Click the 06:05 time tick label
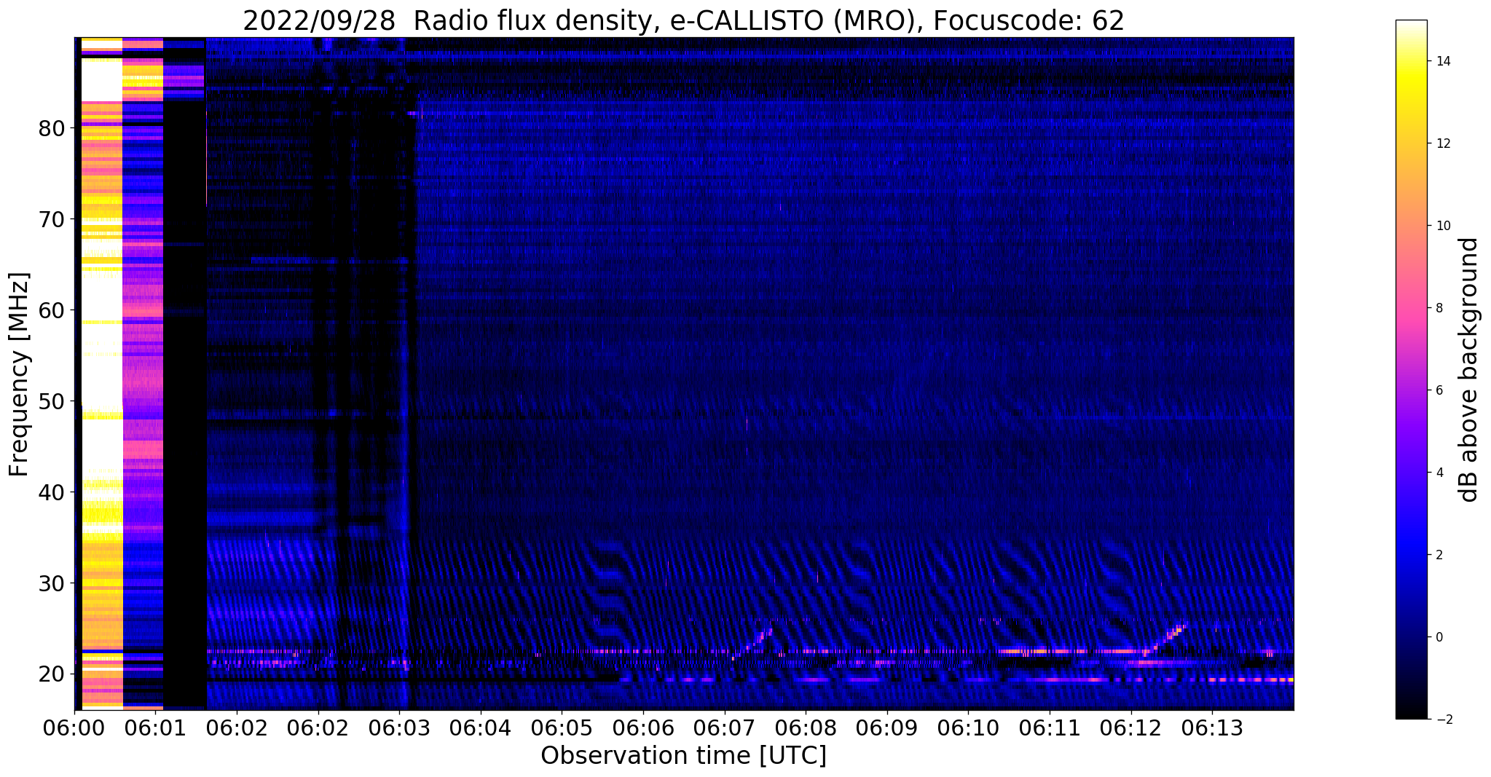1491x777 pixels. [x=562, y=728]
